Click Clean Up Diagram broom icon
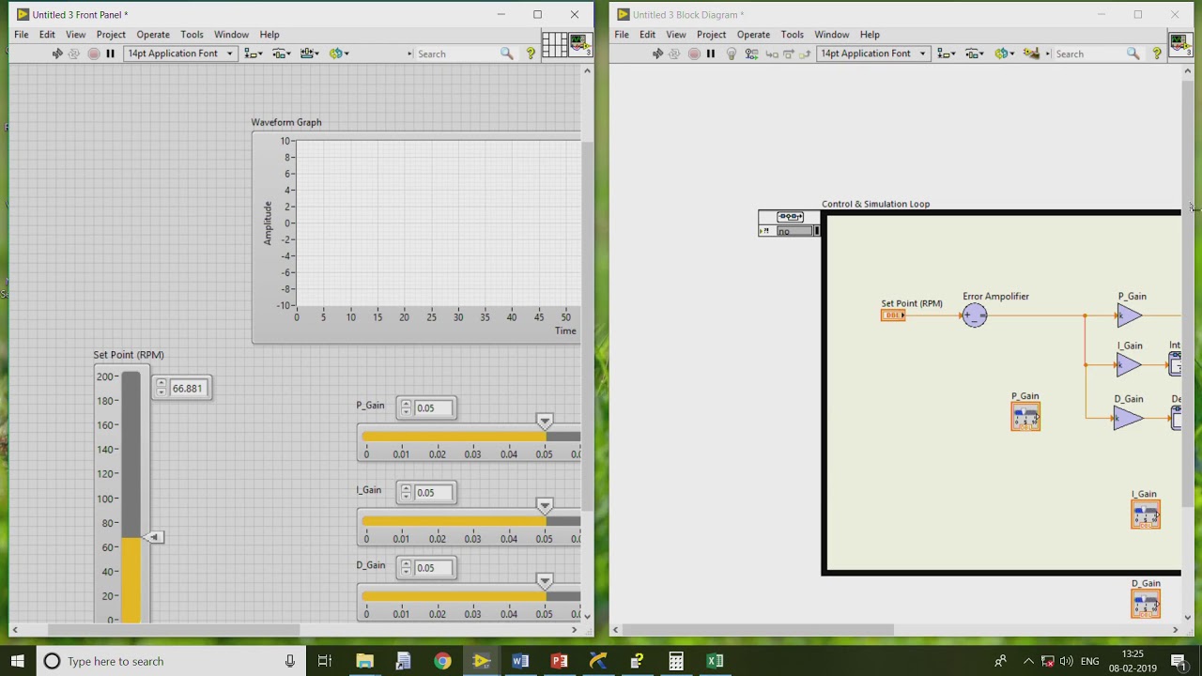The width and height of the screenshot is (1202, 676). [1031, 54]
